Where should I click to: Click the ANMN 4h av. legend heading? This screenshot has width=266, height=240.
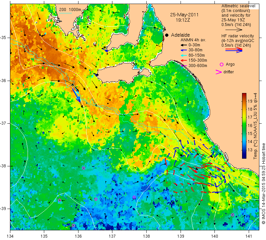[193, 40]
